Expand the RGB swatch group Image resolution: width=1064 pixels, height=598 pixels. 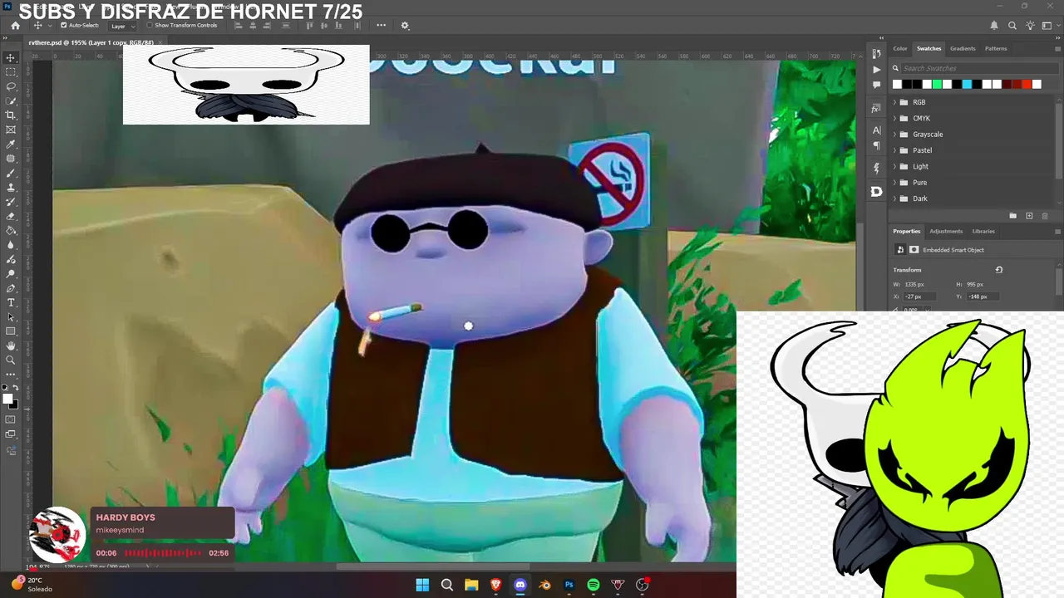click(894, 102)
